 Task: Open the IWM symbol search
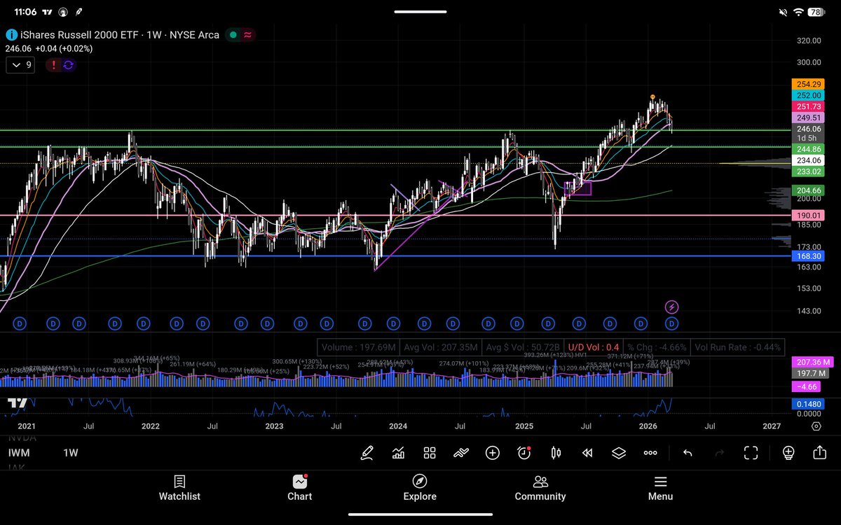click(19, 453)
